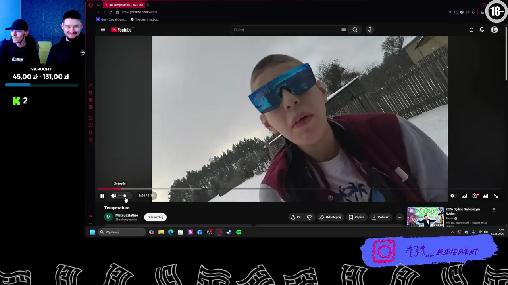Click the page vertical scrollbar
Viewport: 508px width, 285px height.
click(506, 53)
